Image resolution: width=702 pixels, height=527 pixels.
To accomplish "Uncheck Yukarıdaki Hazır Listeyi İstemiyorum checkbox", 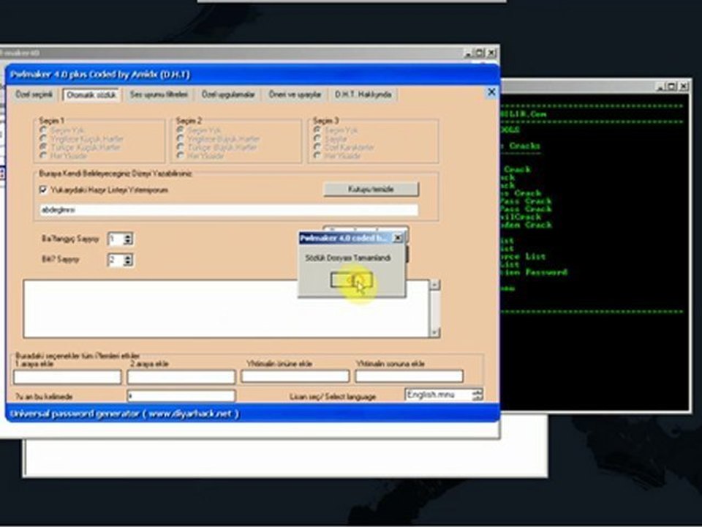I will pos(43,190).
